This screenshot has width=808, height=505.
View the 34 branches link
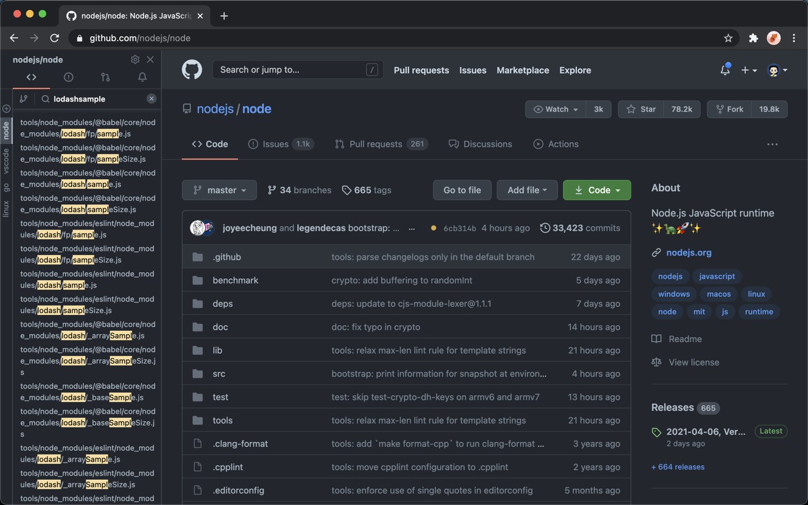coord(299,190)
